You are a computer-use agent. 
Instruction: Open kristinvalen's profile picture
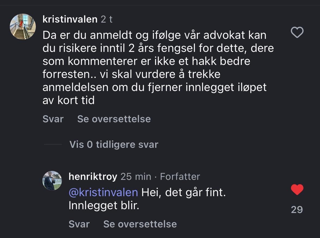[x=23, y=27]
